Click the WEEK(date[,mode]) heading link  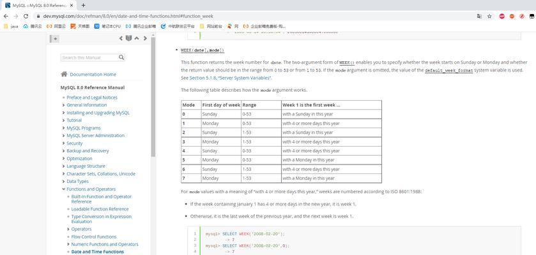203,50
